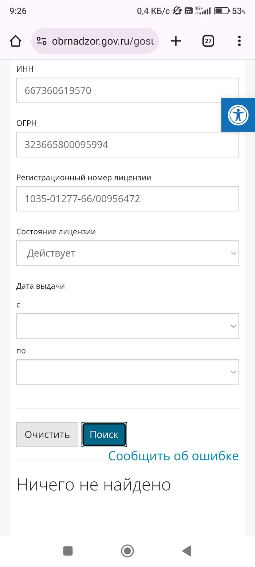Tap the battery indicator in status bar

(221, 11)
